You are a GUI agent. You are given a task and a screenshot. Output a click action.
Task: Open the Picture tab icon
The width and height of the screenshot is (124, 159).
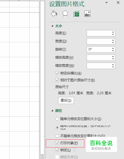pyautogui.click(x=87, y=14)
